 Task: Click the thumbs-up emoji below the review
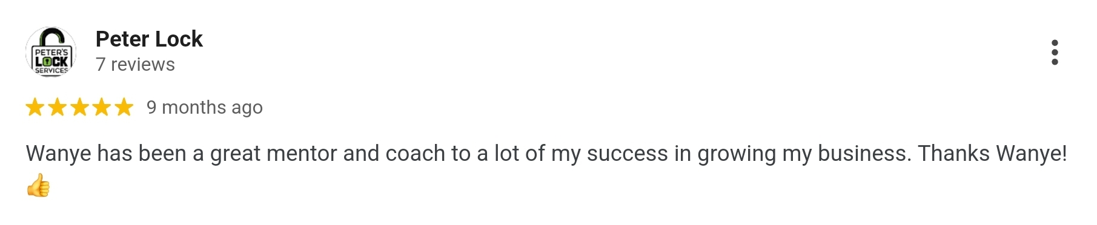(38, 185)
